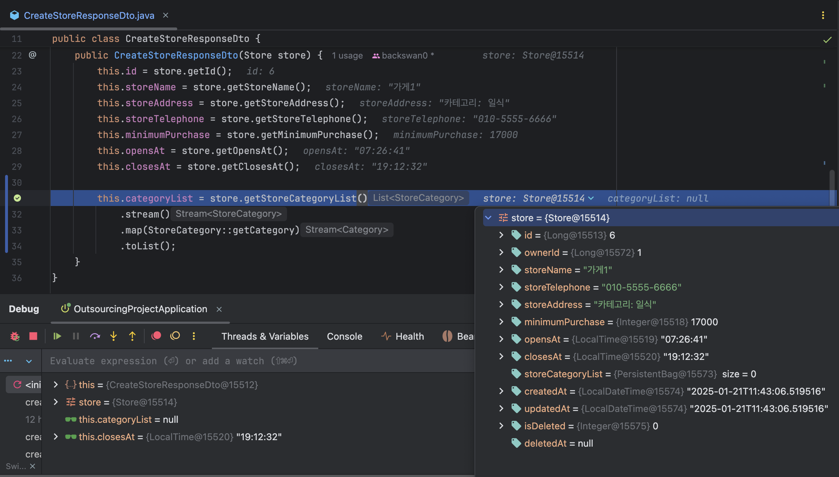Expand the 'this' variable in Variables pane
The image size is (839, 477).
tap(56, 385)
